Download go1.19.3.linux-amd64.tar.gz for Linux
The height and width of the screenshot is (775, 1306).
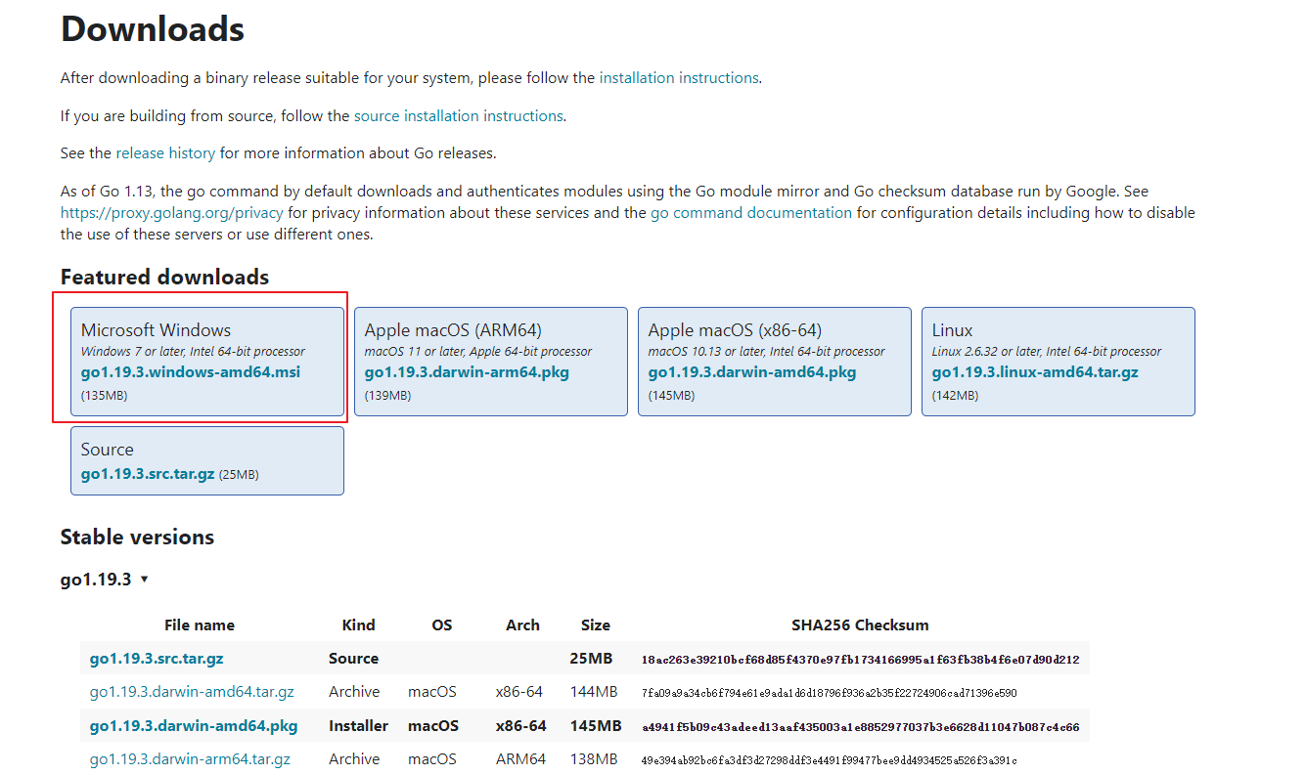[x=1035, y=372]
